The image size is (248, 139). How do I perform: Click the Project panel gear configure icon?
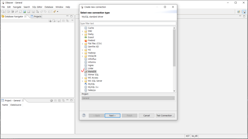tap(51, 100)
